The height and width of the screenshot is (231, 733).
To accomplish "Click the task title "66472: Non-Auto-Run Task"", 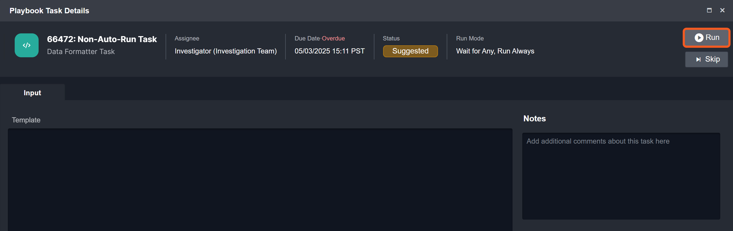I will (x=102, y=39).
